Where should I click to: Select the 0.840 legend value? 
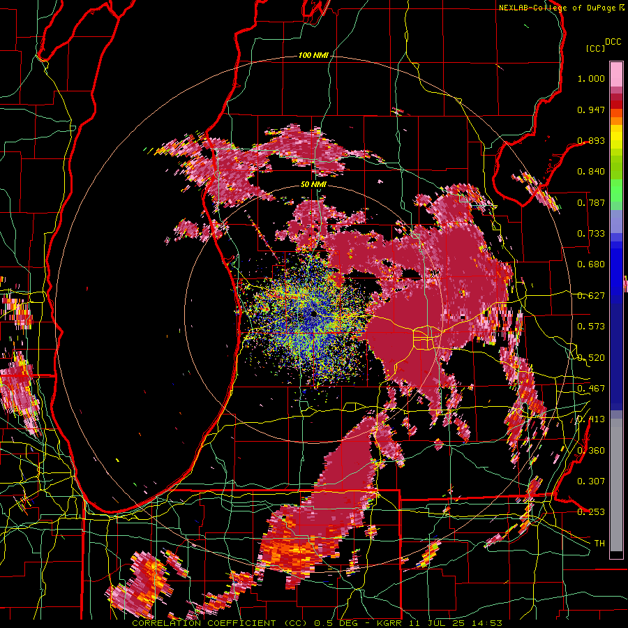coord(591,172)
